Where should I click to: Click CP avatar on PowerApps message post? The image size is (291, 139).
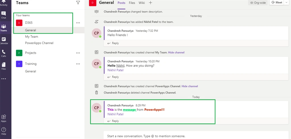click(97, 108)
